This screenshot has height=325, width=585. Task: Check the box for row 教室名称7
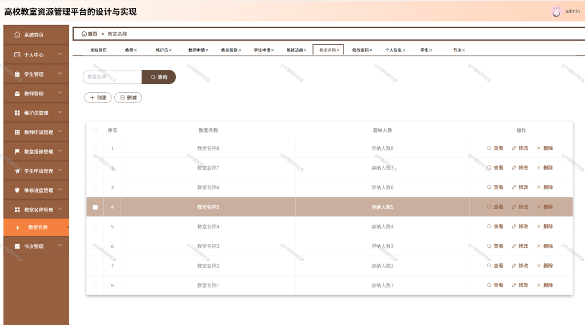point(95,168)
